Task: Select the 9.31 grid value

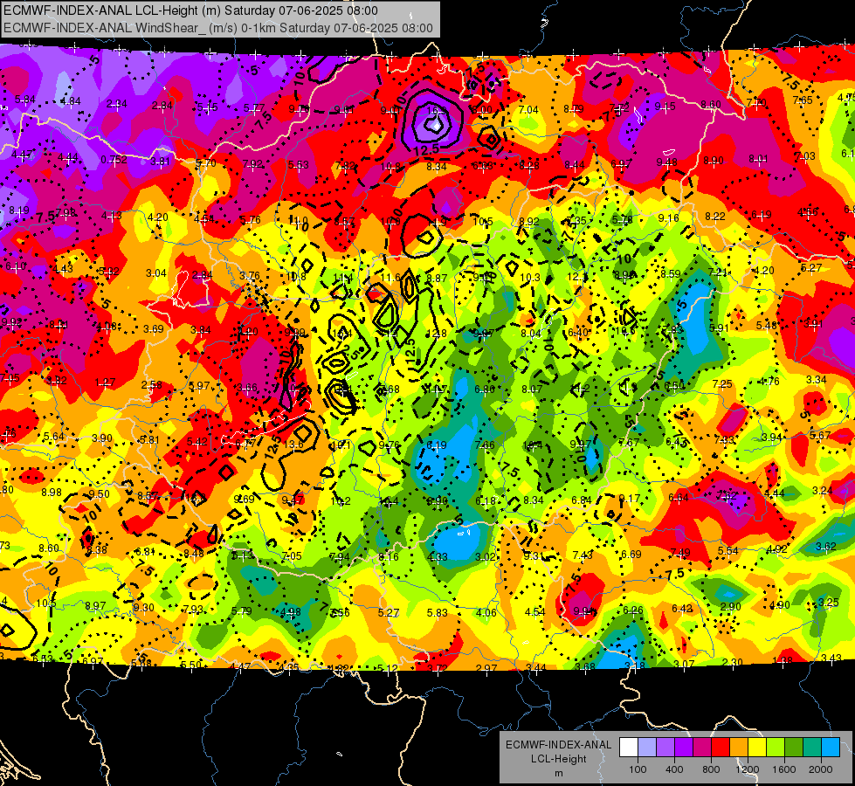Action: coord(534,555)
